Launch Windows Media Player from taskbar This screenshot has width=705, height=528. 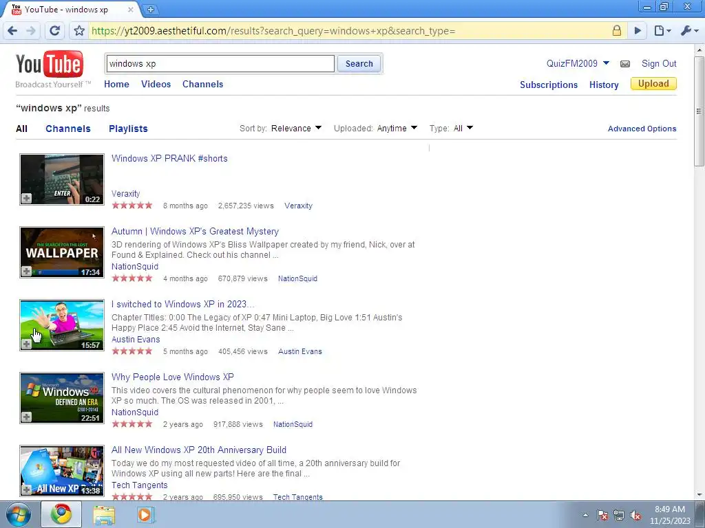pyautogui.click(x=145, y=514)
